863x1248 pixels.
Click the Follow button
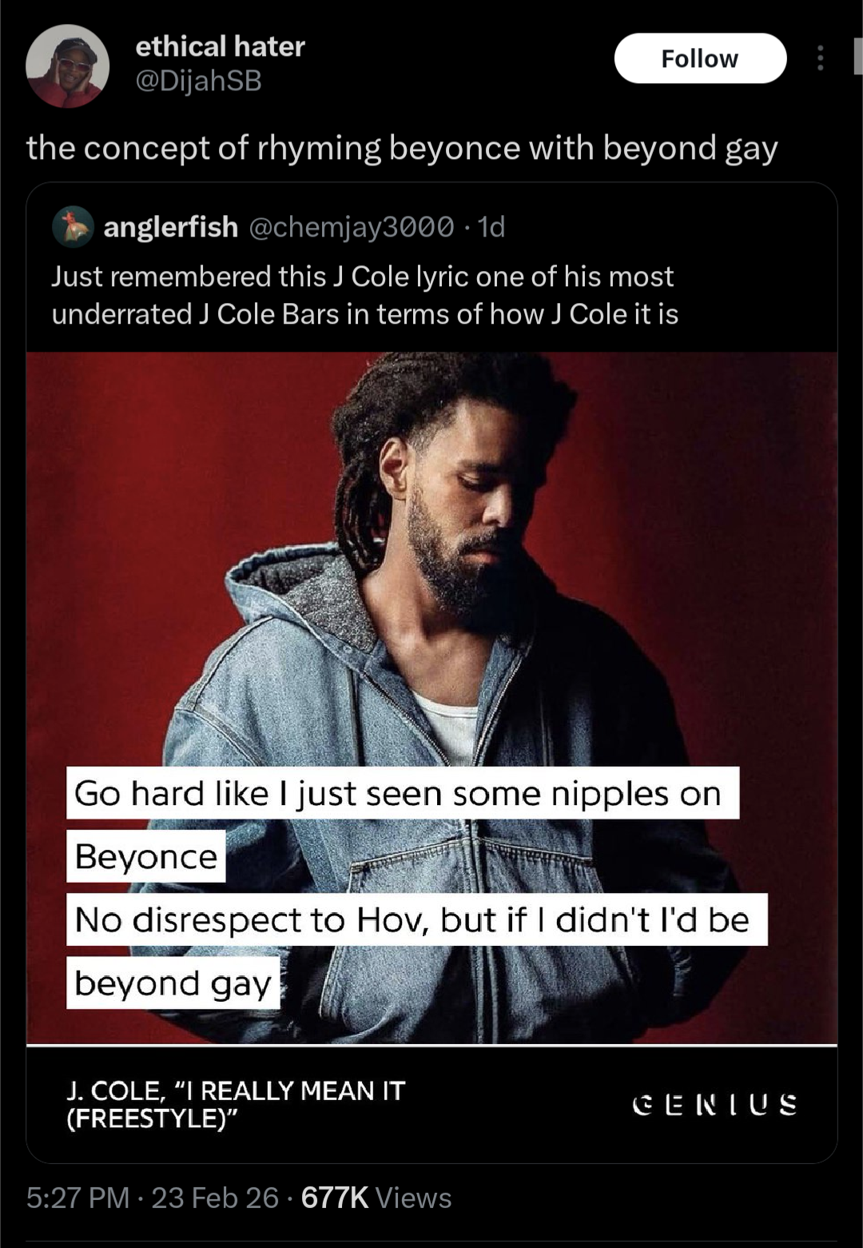tap(700, 58)
